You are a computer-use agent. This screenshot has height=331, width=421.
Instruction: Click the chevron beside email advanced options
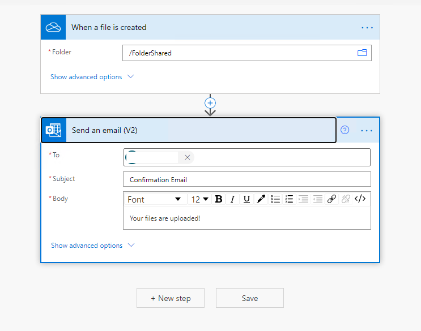(131, 245)
